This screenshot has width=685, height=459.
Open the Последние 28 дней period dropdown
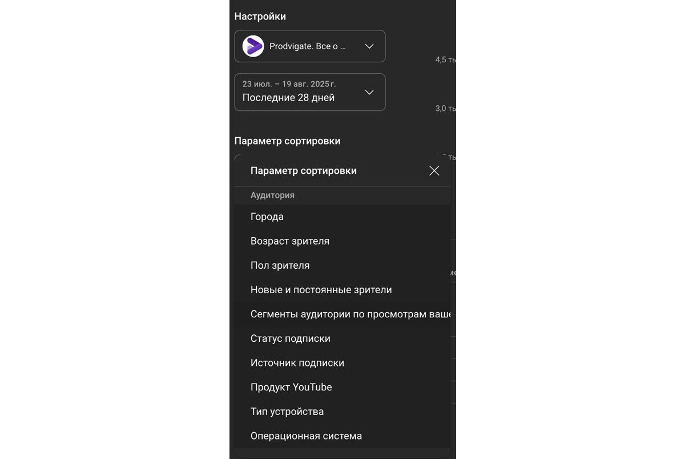tap(310, 92)
